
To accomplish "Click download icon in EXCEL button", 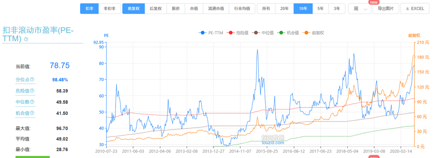I will [x=407, y=8].
